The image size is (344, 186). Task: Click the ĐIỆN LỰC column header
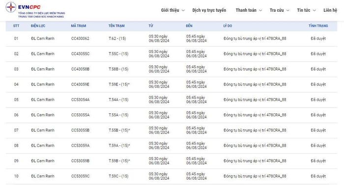[38, 26]
